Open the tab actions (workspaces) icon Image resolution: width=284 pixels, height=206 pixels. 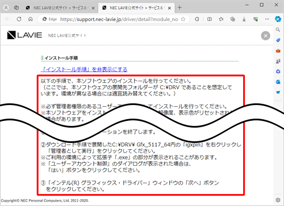click(x=16, y=8)
